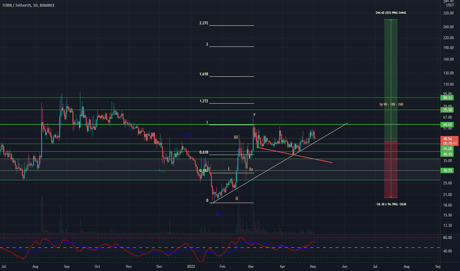This screenshot has width=460, height=271.
Task: Select the Elliott wave v label
Action: click(x=254, y=114)
